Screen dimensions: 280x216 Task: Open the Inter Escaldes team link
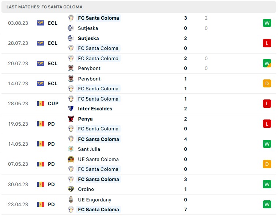tap(95, 109)
